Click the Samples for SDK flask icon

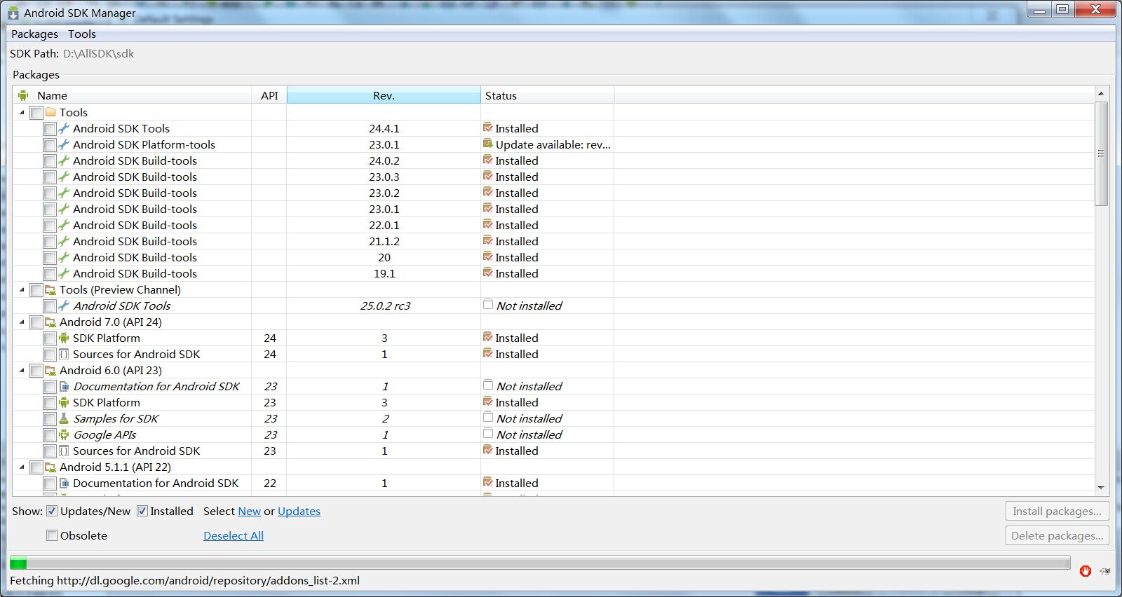click(x=64, y=418)
